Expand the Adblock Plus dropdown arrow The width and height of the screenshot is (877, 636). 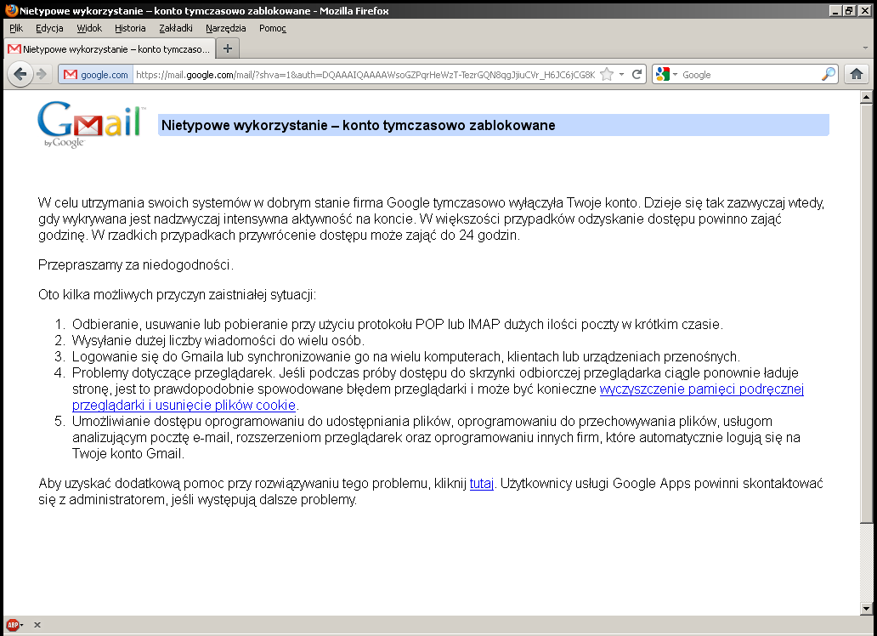[x=22, y=625]
